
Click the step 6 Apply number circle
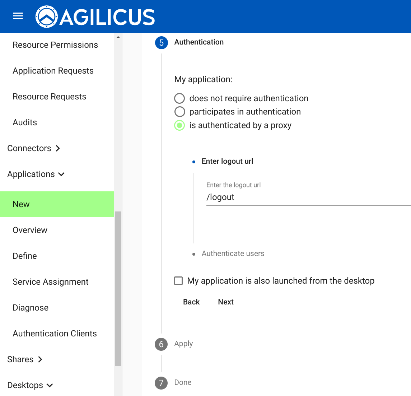[161, 344]
